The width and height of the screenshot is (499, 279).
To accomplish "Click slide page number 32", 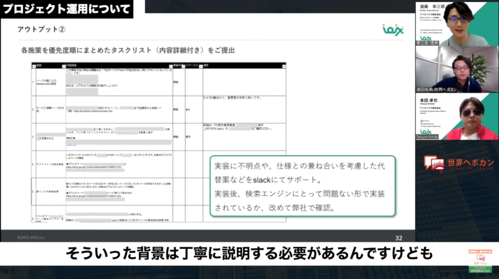I will click(x=399, y=238).
